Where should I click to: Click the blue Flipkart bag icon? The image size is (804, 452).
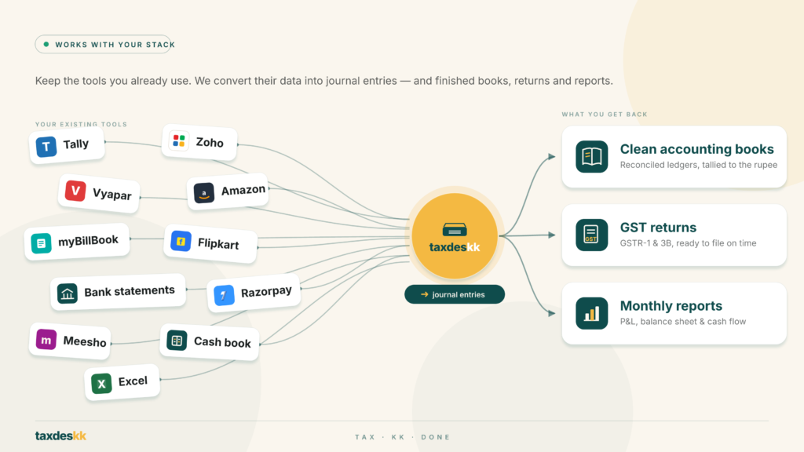(x=181, y=241)
